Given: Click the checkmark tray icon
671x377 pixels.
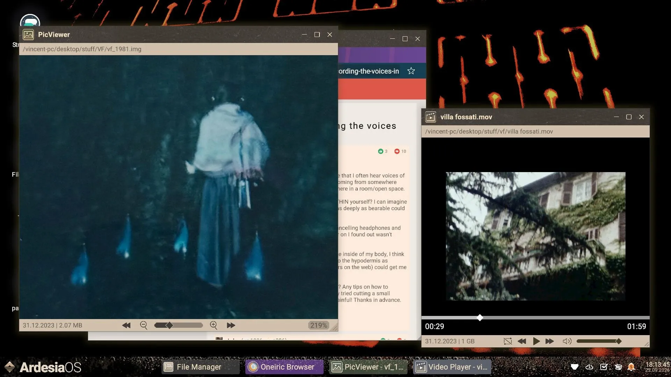Looking at the screenshot, I should (x=604, y=367).
